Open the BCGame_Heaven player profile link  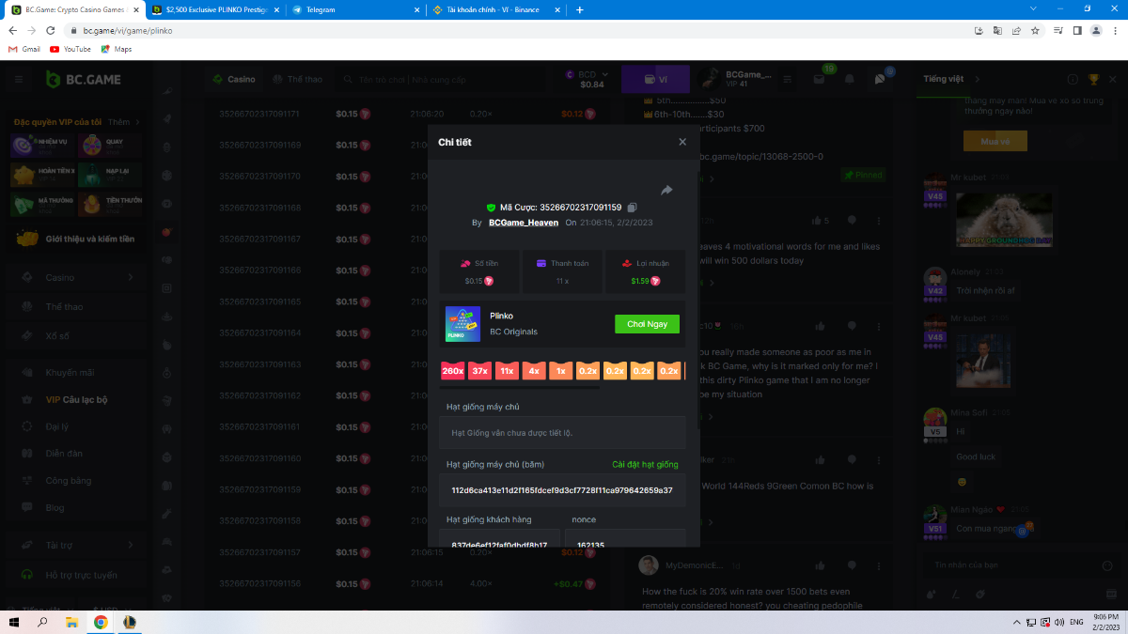[x=524, y=223]
